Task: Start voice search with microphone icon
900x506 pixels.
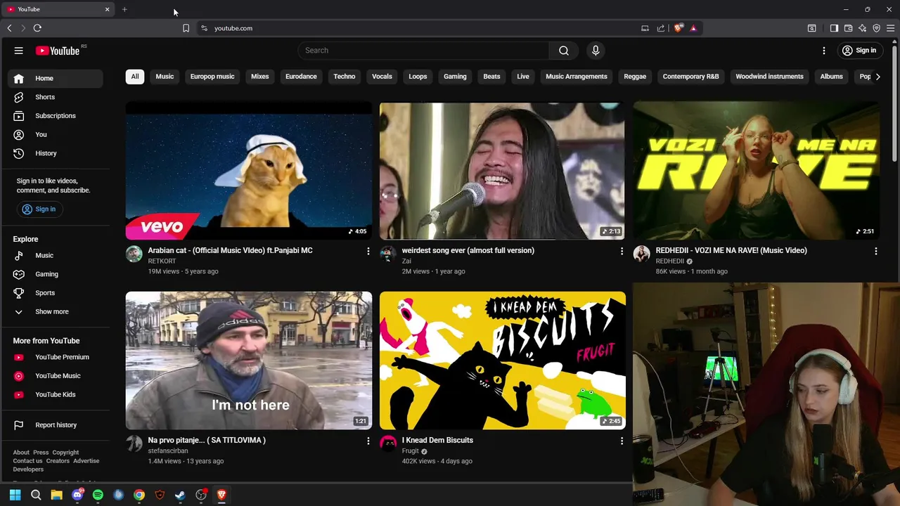Action: pyautogui.click(x=596, y=51)
